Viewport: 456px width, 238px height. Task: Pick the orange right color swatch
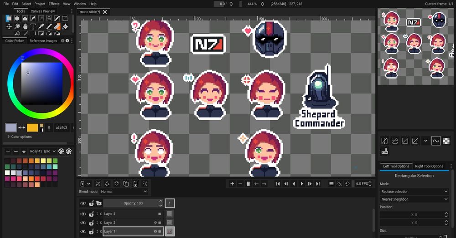32,128
